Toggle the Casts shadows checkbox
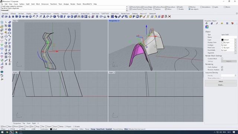 point(222,67)
